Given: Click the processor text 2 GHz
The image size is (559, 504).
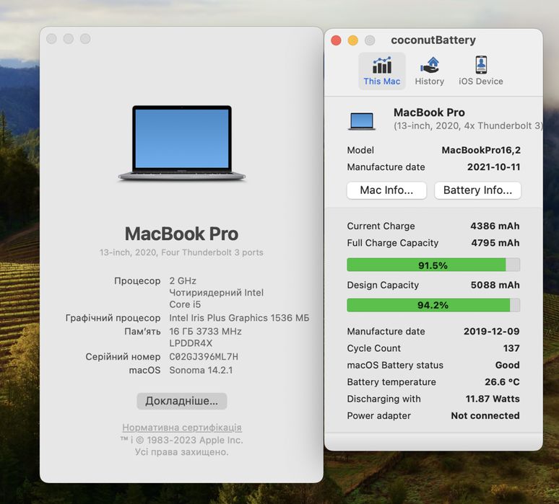Looking at the screenshot, I should [x=183, y=280].
